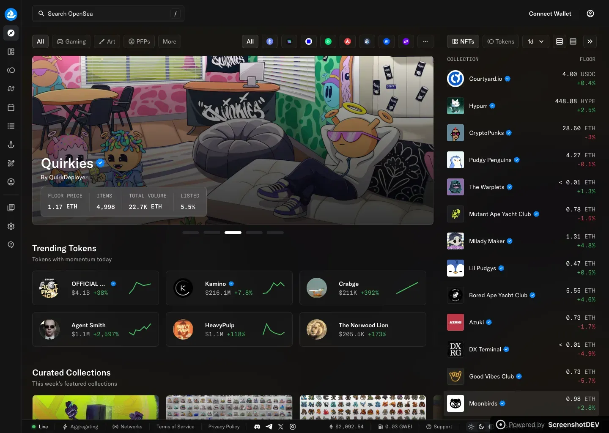Switch the right panel to NFTs
Screen dimensions: 609x433
point(463,41)
